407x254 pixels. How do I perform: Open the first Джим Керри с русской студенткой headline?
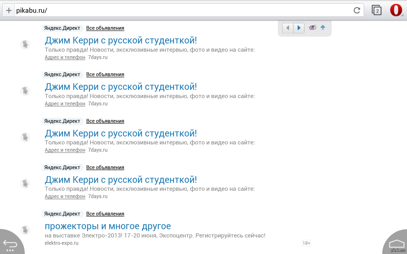[x=121, y=40]
